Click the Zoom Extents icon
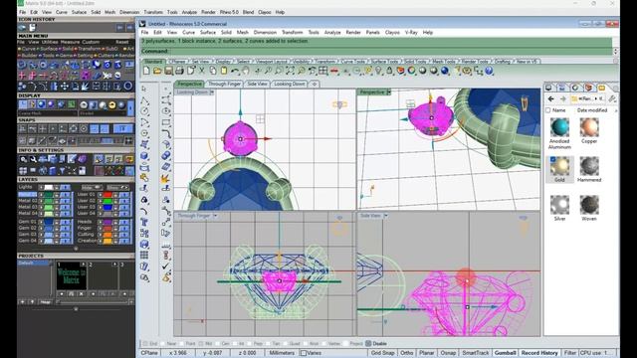The image size is (637, 358). pyautogui.click(x=290, y=71)
